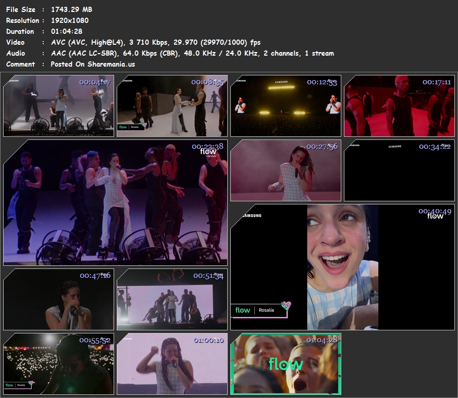Open the thumbnail timestamped 00:04:17
458x398 pixels.
click(x=58, y=106)
